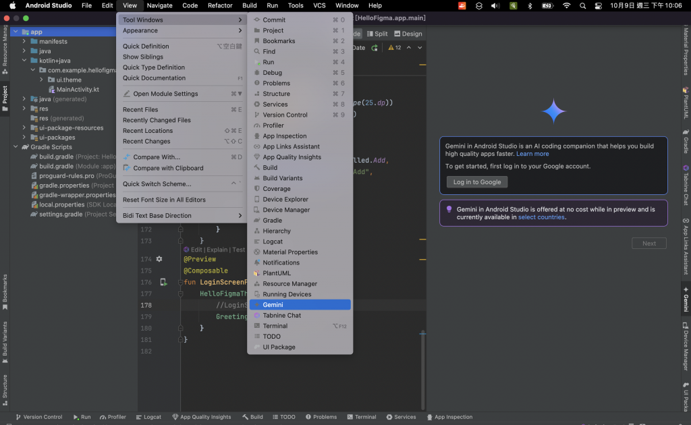Click Quick Definition in the View menu
The height and width of the screenshot is (425, 691).
click(x=182, y=47)
